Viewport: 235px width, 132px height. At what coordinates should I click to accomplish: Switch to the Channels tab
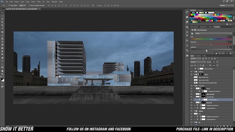pyautogui.click(x=198, y=56)
